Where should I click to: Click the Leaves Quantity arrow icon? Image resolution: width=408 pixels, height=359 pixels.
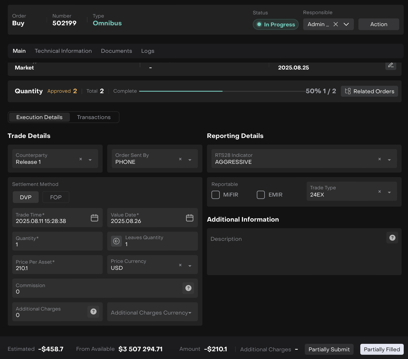pos(117,241)
